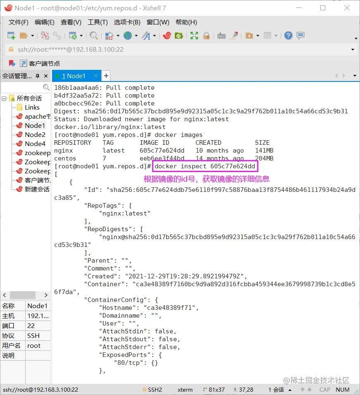Open the 窗口(W) menu
360x395 pixels.
click(158, 22)
